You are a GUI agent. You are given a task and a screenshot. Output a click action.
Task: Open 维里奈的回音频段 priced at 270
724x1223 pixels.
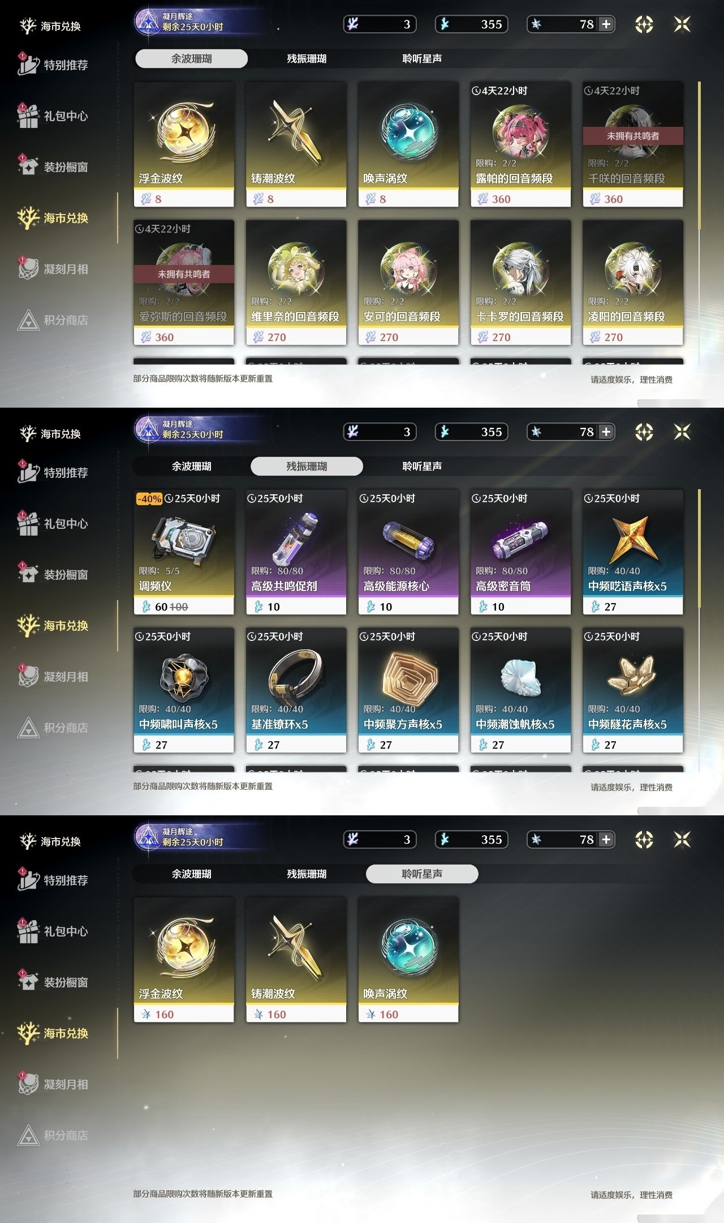[296, 283]
